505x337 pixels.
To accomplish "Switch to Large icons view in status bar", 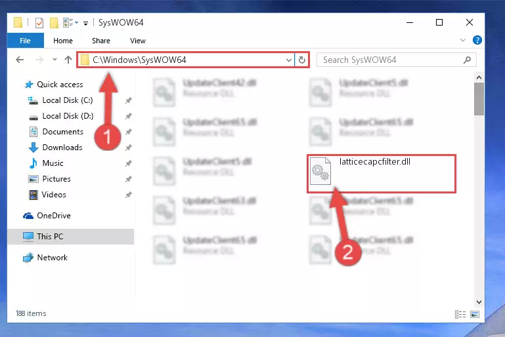I will pyautogui.click(x=475, y=314).
